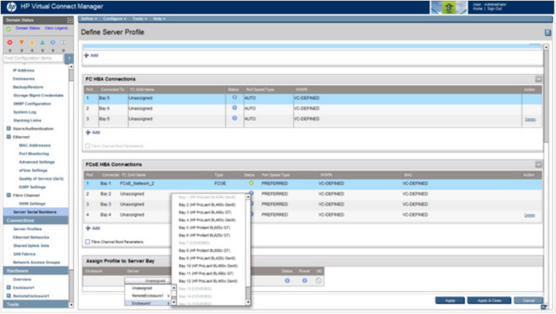The height and width of the screenshot is (314, 556).
Task: Expand the Users/Authentication tree node
Action: (9, 128)
